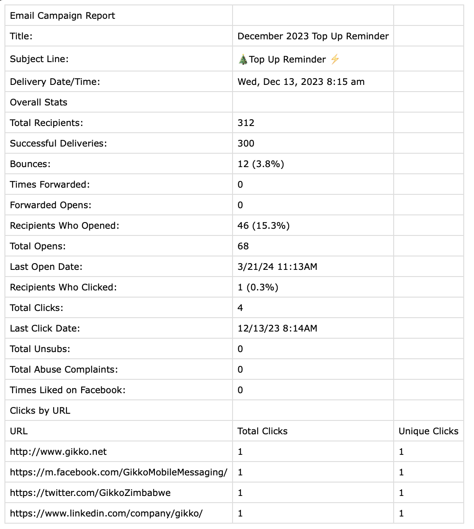Click the Total Recipients value 312

tap(246, 123)
